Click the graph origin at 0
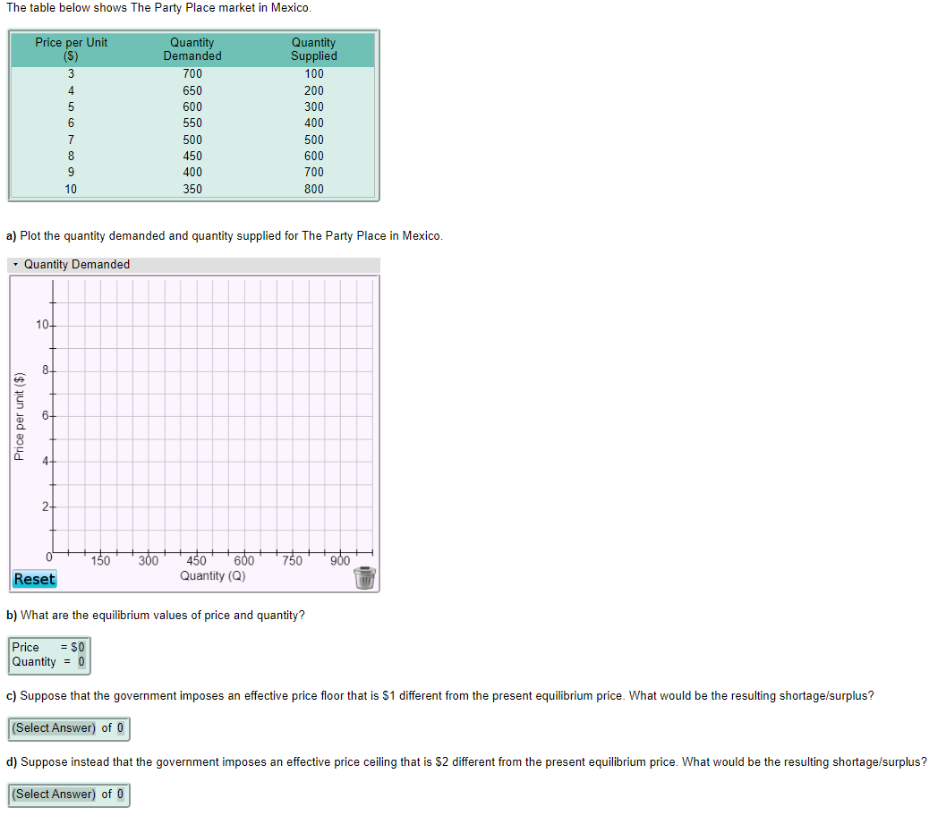 [50, 555]
